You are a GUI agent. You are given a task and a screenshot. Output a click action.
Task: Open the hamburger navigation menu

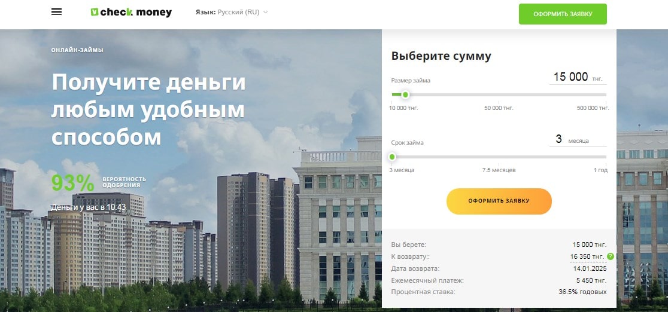(56, 12)
